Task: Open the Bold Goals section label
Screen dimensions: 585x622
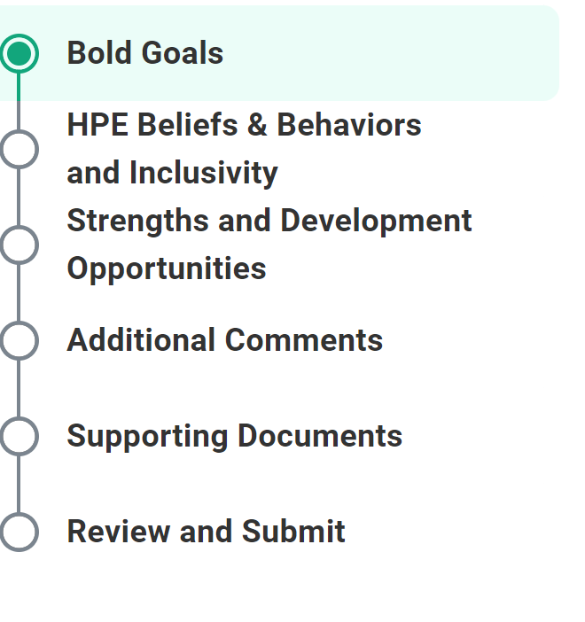Action: (144, 53)
